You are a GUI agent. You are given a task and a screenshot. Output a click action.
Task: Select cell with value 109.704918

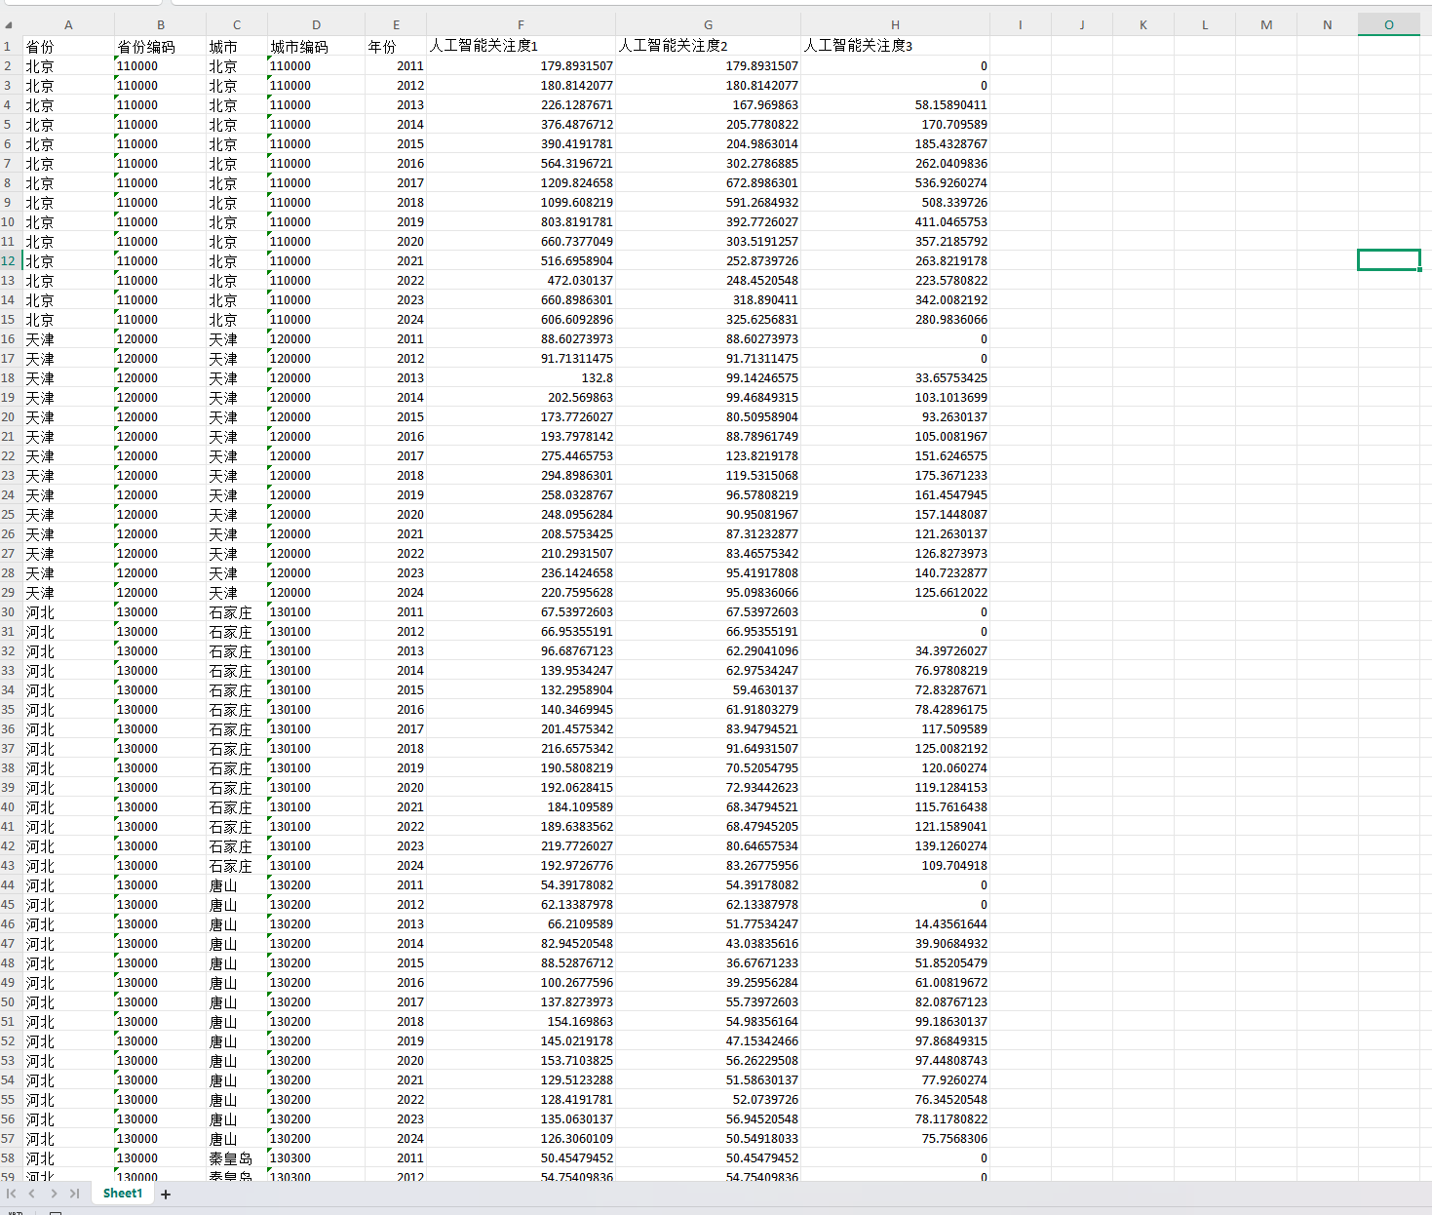click(895, 865)
